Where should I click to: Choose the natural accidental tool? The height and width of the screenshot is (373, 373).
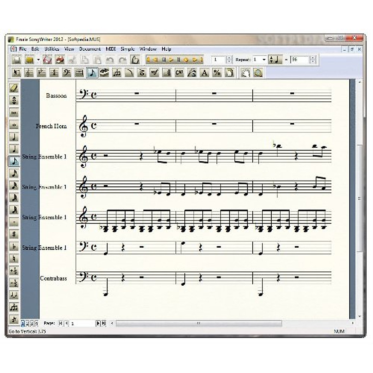point(14,259)
